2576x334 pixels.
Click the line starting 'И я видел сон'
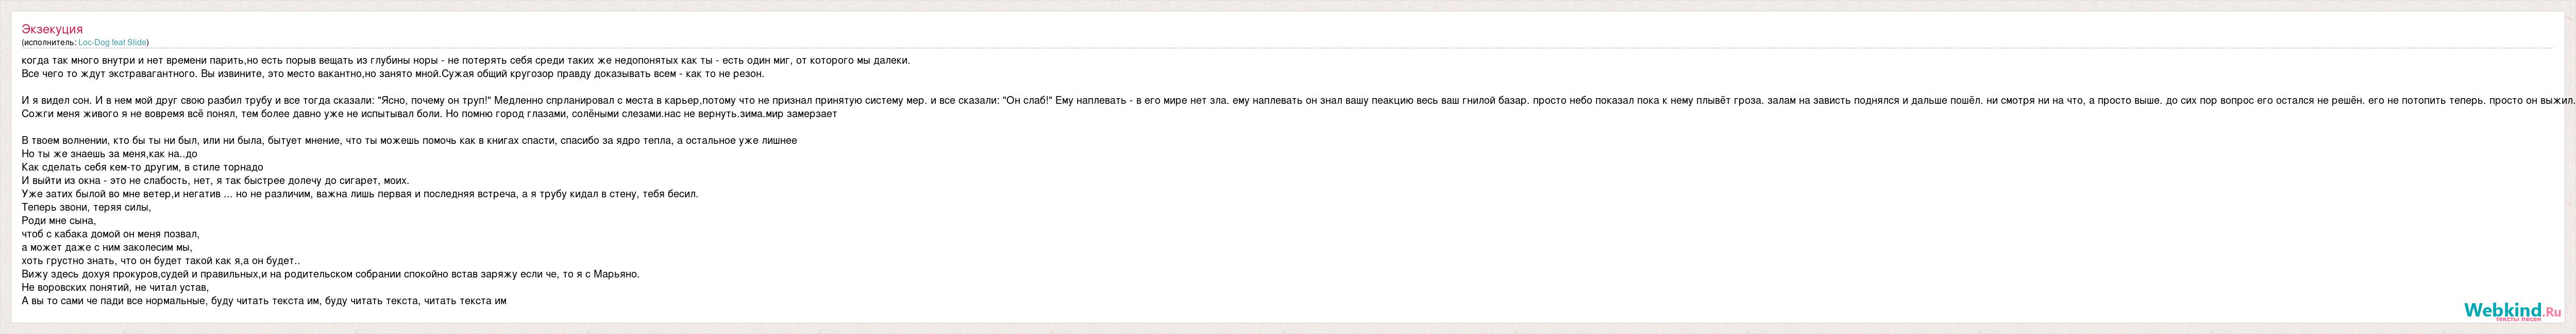point(1298,101)
